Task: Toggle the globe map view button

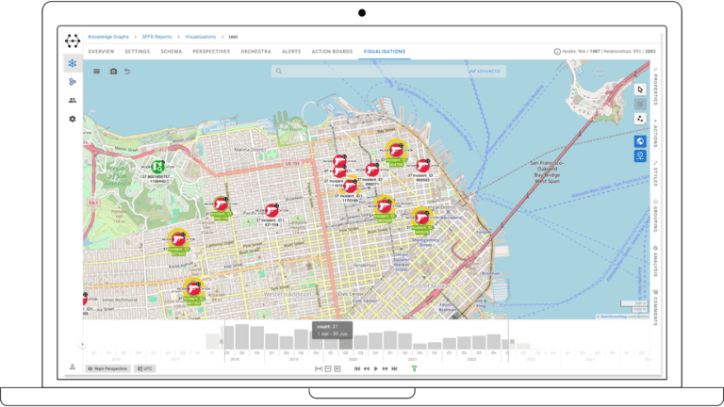Action: [640, 141]
